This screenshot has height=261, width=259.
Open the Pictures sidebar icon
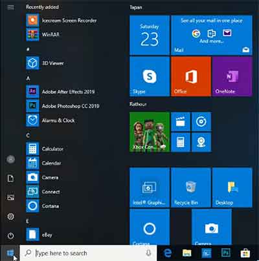point(11,197)
